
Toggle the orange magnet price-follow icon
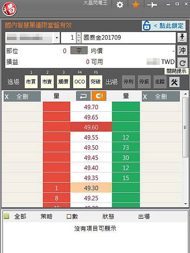99,96
